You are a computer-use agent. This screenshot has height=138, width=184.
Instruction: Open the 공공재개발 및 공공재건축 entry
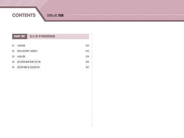coord(28,67)
